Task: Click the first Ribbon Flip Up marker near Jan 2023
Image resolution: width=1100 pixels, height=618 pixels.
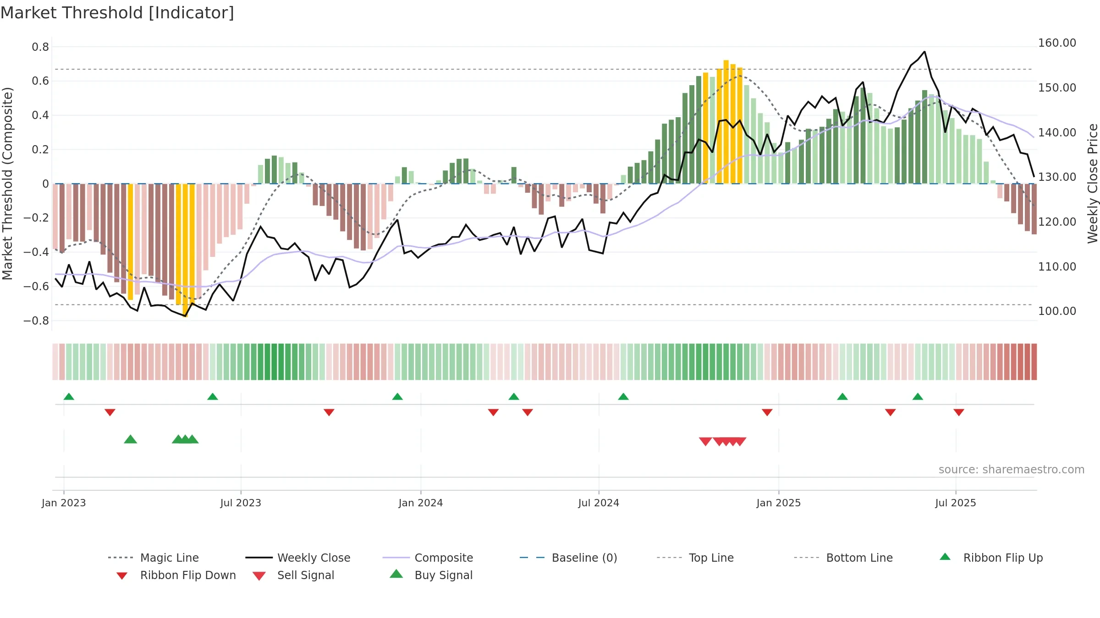Action: [x=69, y=396]
